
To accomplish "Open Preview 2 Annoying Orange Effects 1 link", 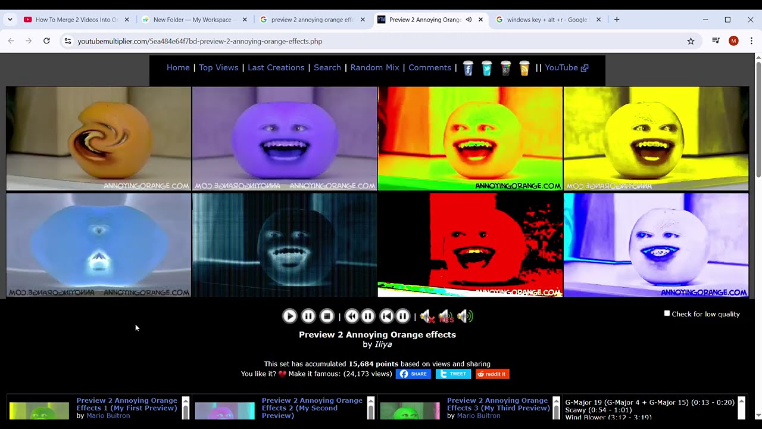I will pos(127,404).
